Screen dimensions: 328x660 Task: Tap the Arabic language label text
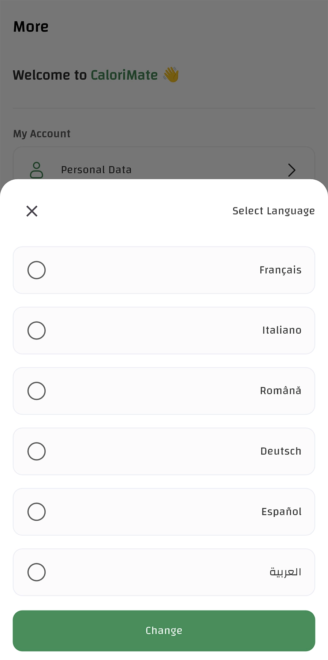tap(286, 572)
